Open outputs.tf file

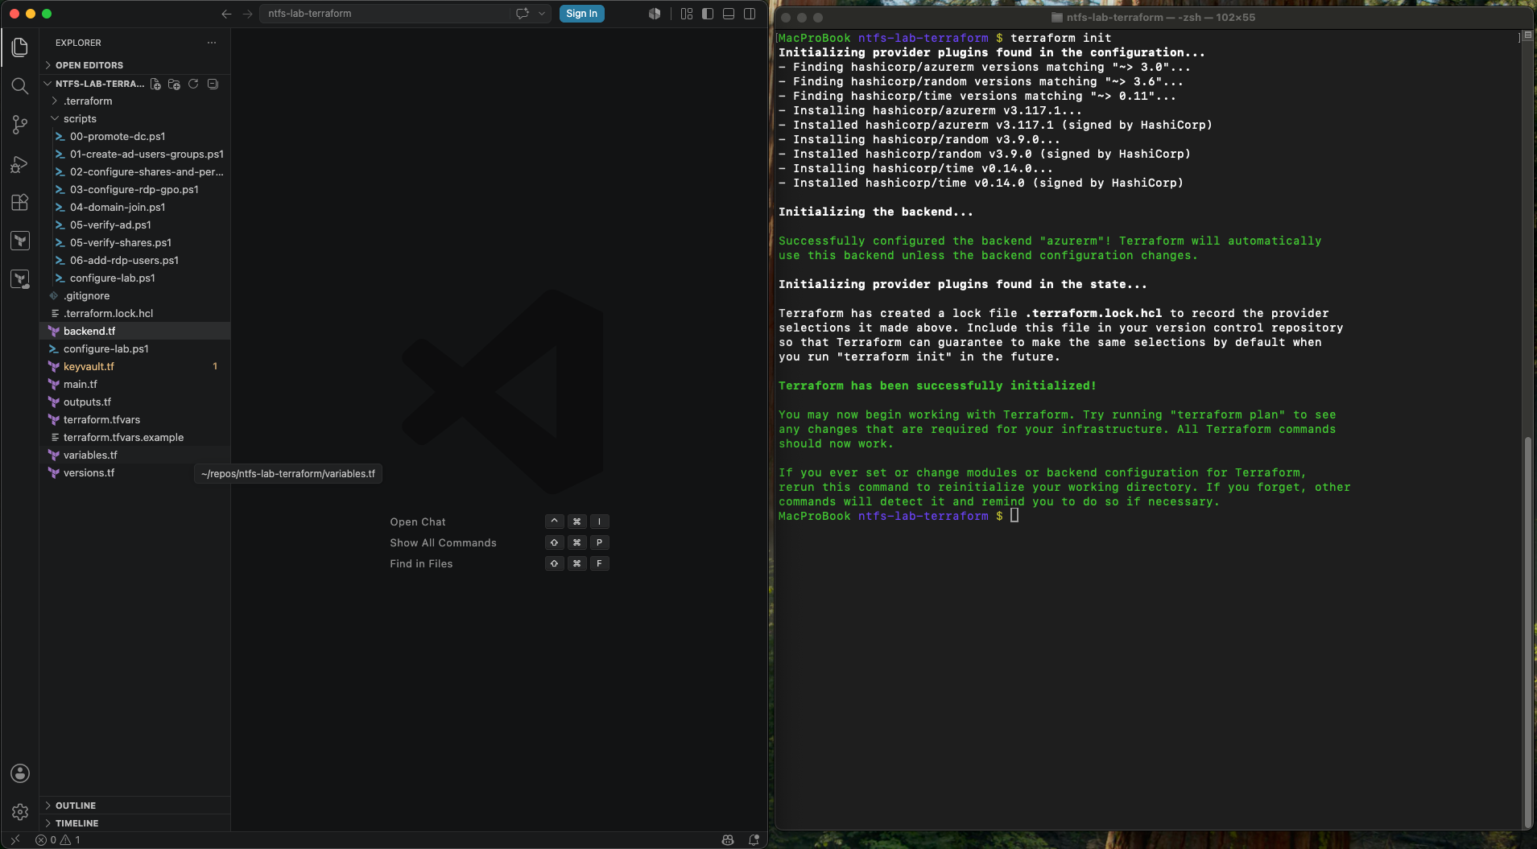tap(134, 402)
